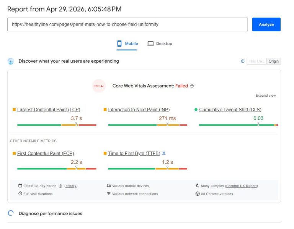Click the help icon next to Core Web Vitals Assessment
Screen dimensions: 294x229
(x=192, y=86)
